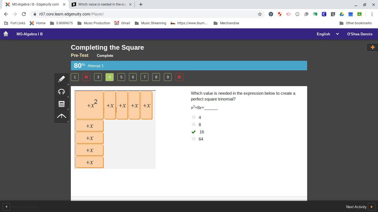
Task: Click the blue C extension icon
Action: click(324, 14)
